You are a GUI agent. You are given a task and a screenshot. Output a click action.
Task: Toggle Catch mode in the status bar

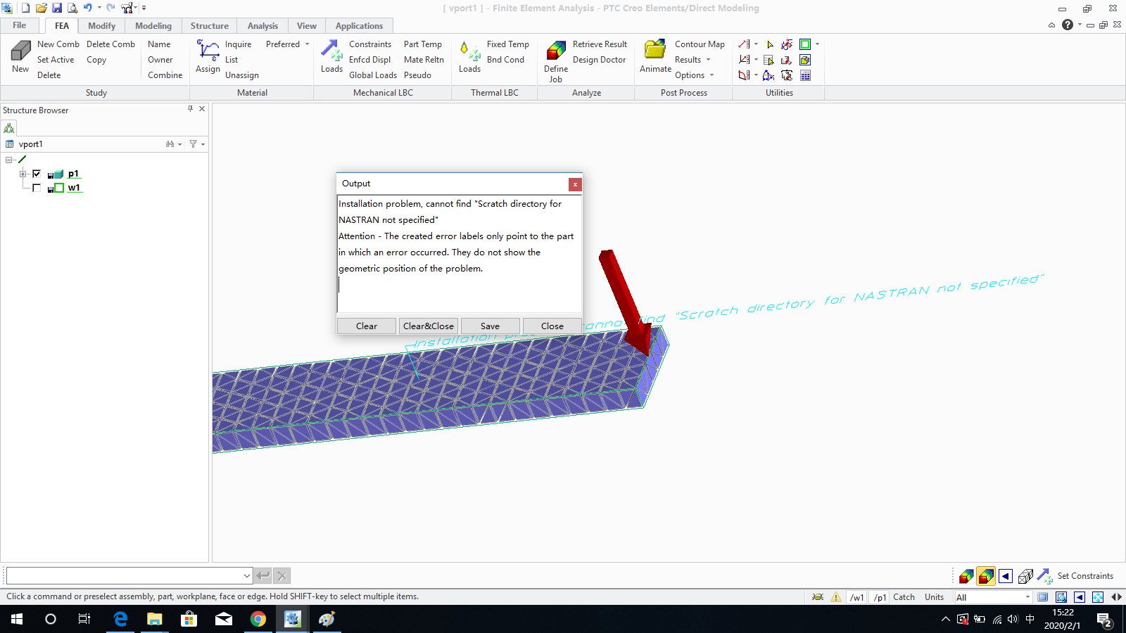click(904, 596)
